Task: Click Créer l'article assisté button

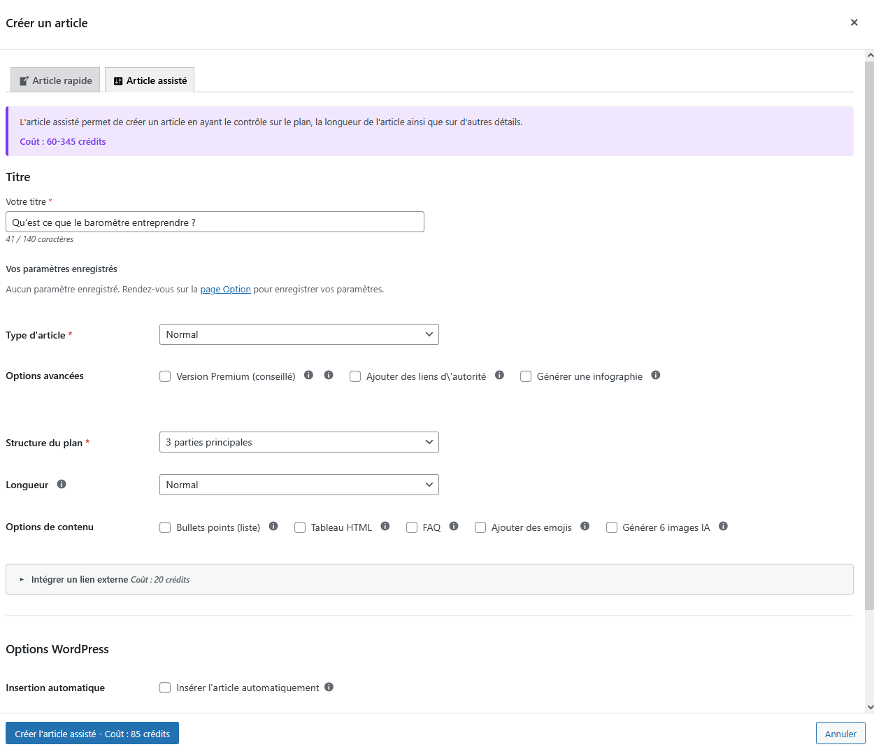Action: click(x=92, y=733)
